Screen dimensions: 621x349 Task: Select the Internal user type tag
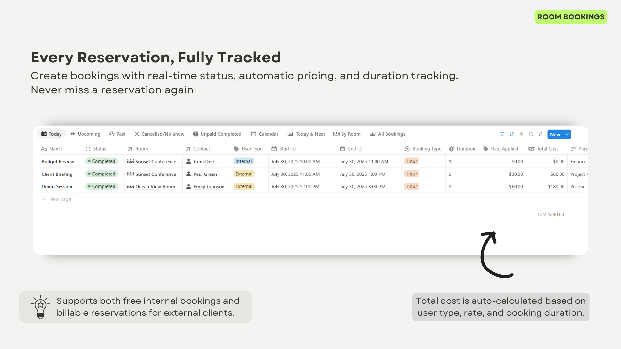pos(244,161)
